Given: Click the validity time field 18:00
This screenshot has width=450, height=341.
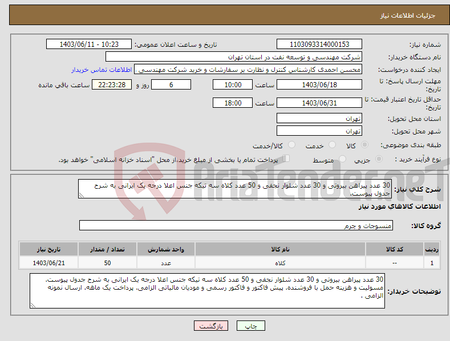Looking at the screenshot, I should (233, 103).
